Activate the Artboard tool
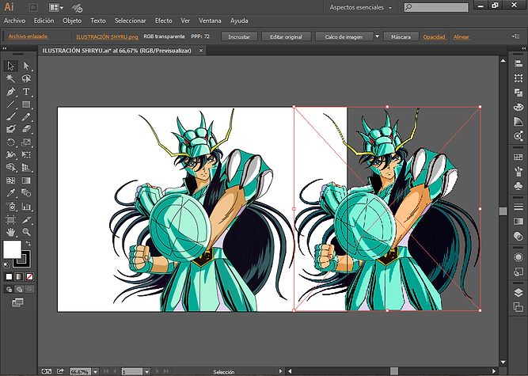Screen dimensions: 528x376 [x=11, y=220]
